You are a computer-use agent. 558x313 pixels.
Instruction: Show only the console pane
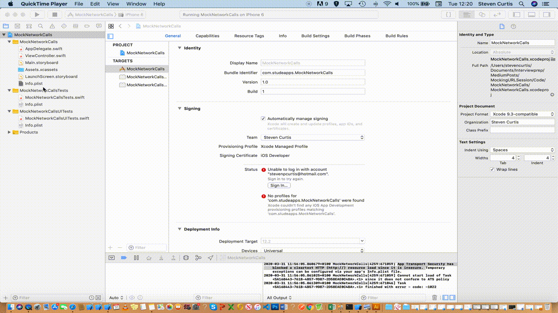(x=452, y=297)
